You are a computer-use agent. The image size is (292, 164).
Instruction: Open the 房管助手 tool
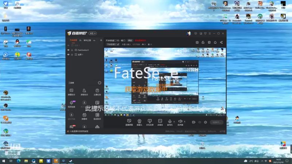point(84,92)
